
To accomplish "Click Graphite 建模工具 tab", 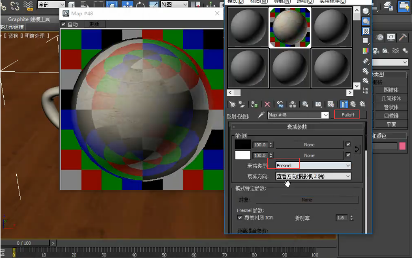I will [29, 19].
